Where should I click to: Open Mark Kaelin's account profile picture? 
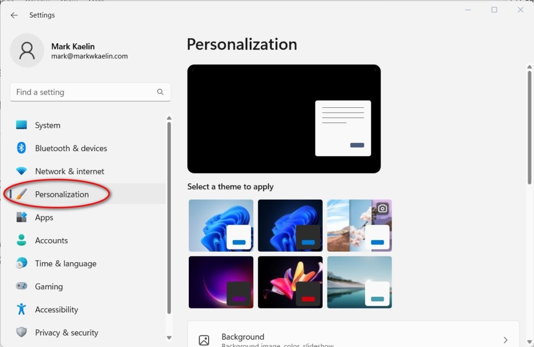click(27, 51)
